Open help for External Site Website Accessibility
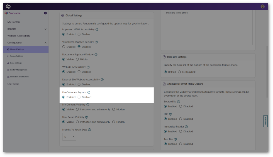The image size is (273, 157). click(x=102, y=80)
